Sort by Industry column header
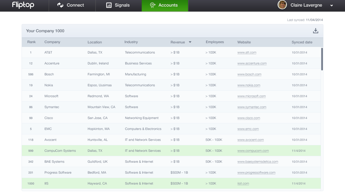Viewport: 345px width, 193px height. [x=131, y=42]
